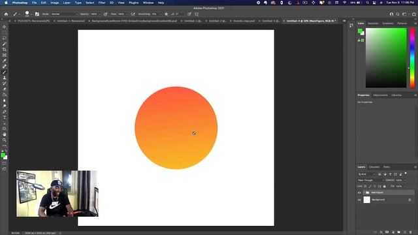Open the brush Mode dropdown
Screen dimensions: 418x235
[64, 14]
